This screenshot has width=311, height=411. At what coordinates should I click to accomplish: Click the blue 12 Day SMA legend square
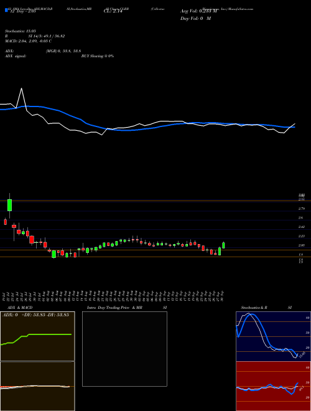point(7,10)
